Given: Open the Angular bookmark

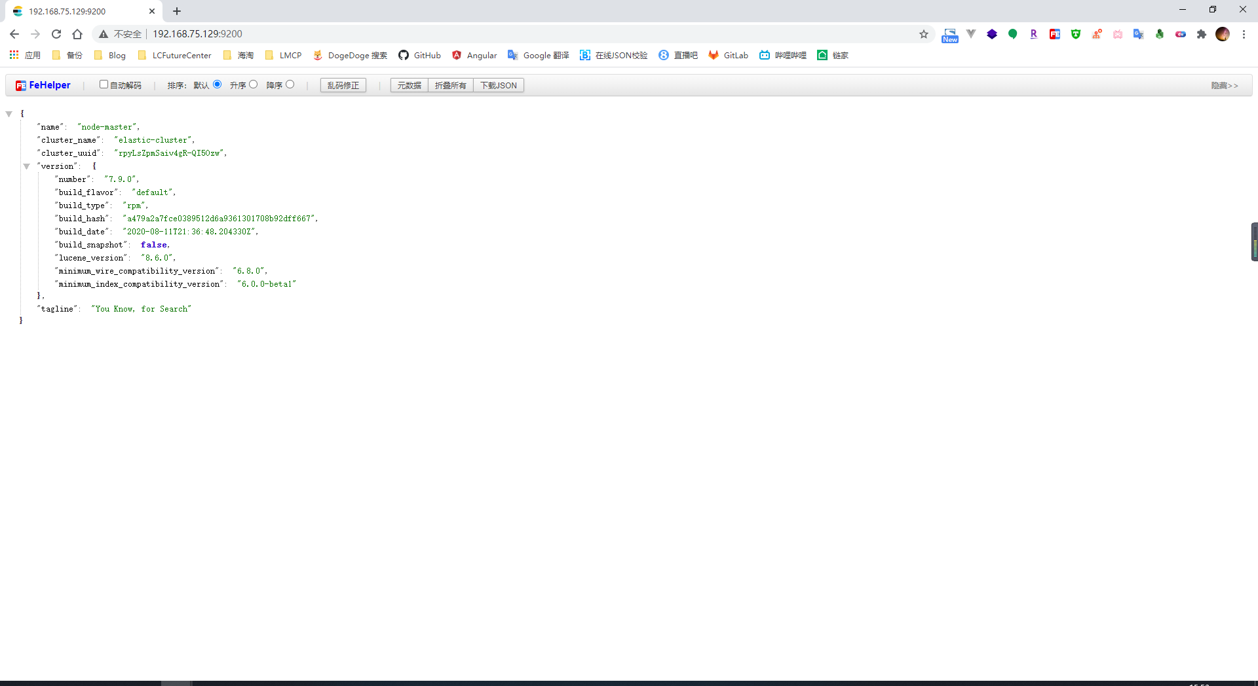Looking at the screenshot, I should coord(474,55).
